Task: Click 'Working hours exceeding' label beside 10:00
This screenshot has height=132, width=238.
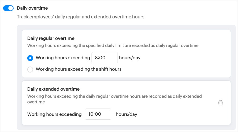Action: pos(54,114)
